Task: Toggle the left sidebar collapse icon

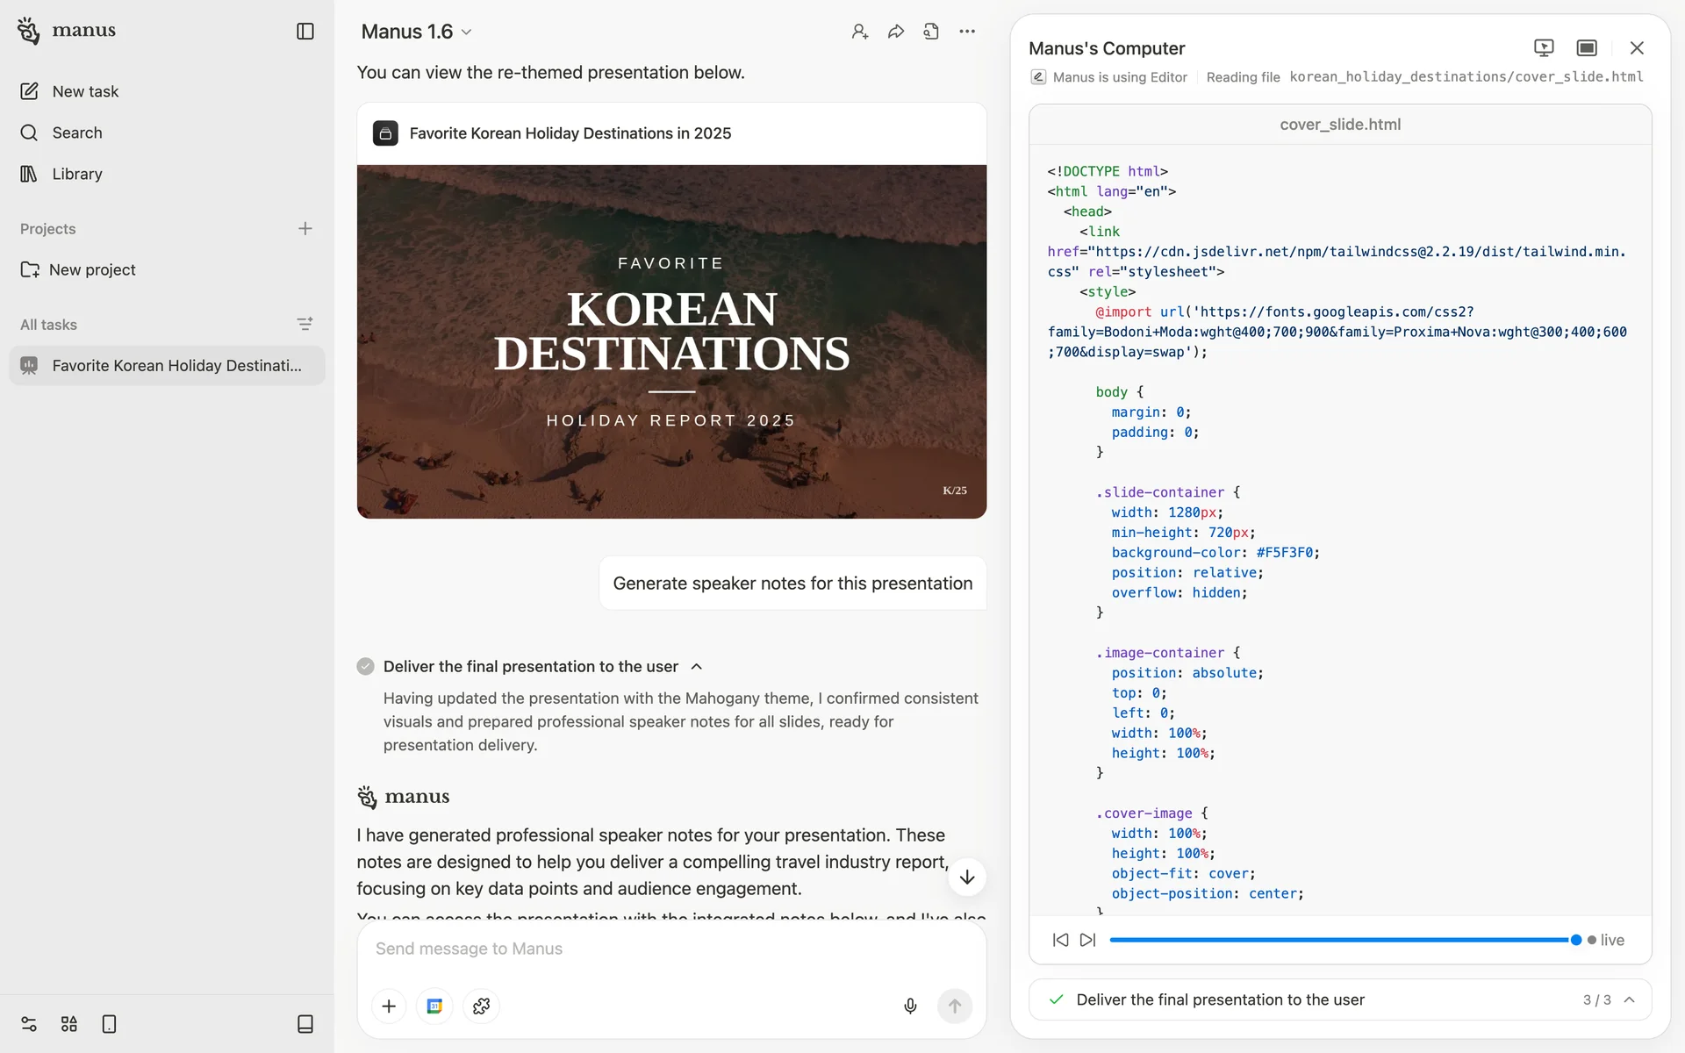Action: pyautogui.click(x=305, y=32)
